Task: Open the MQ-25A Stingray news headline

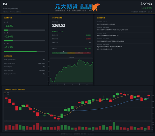Action: (112, 30)
